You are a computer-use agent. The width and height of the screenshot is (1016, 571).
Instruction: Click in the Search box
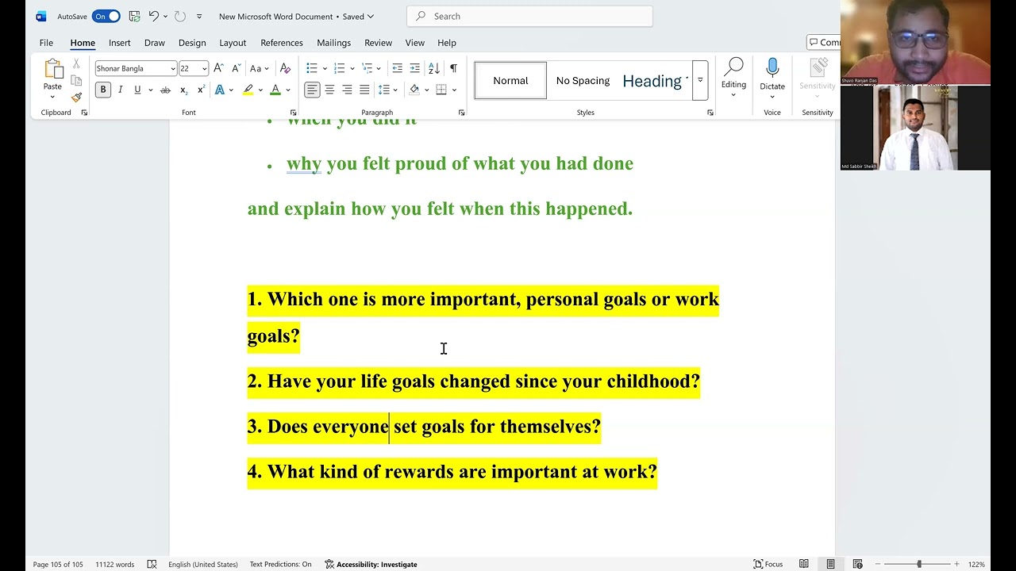pos(529,16)
